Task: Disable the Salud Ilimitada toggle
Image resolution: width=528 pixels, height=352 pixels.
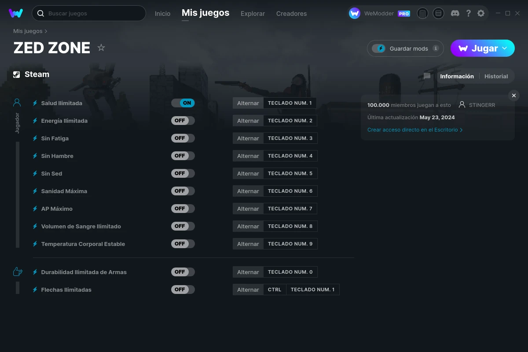Action: pyautogui.click(x=183, y=103)
